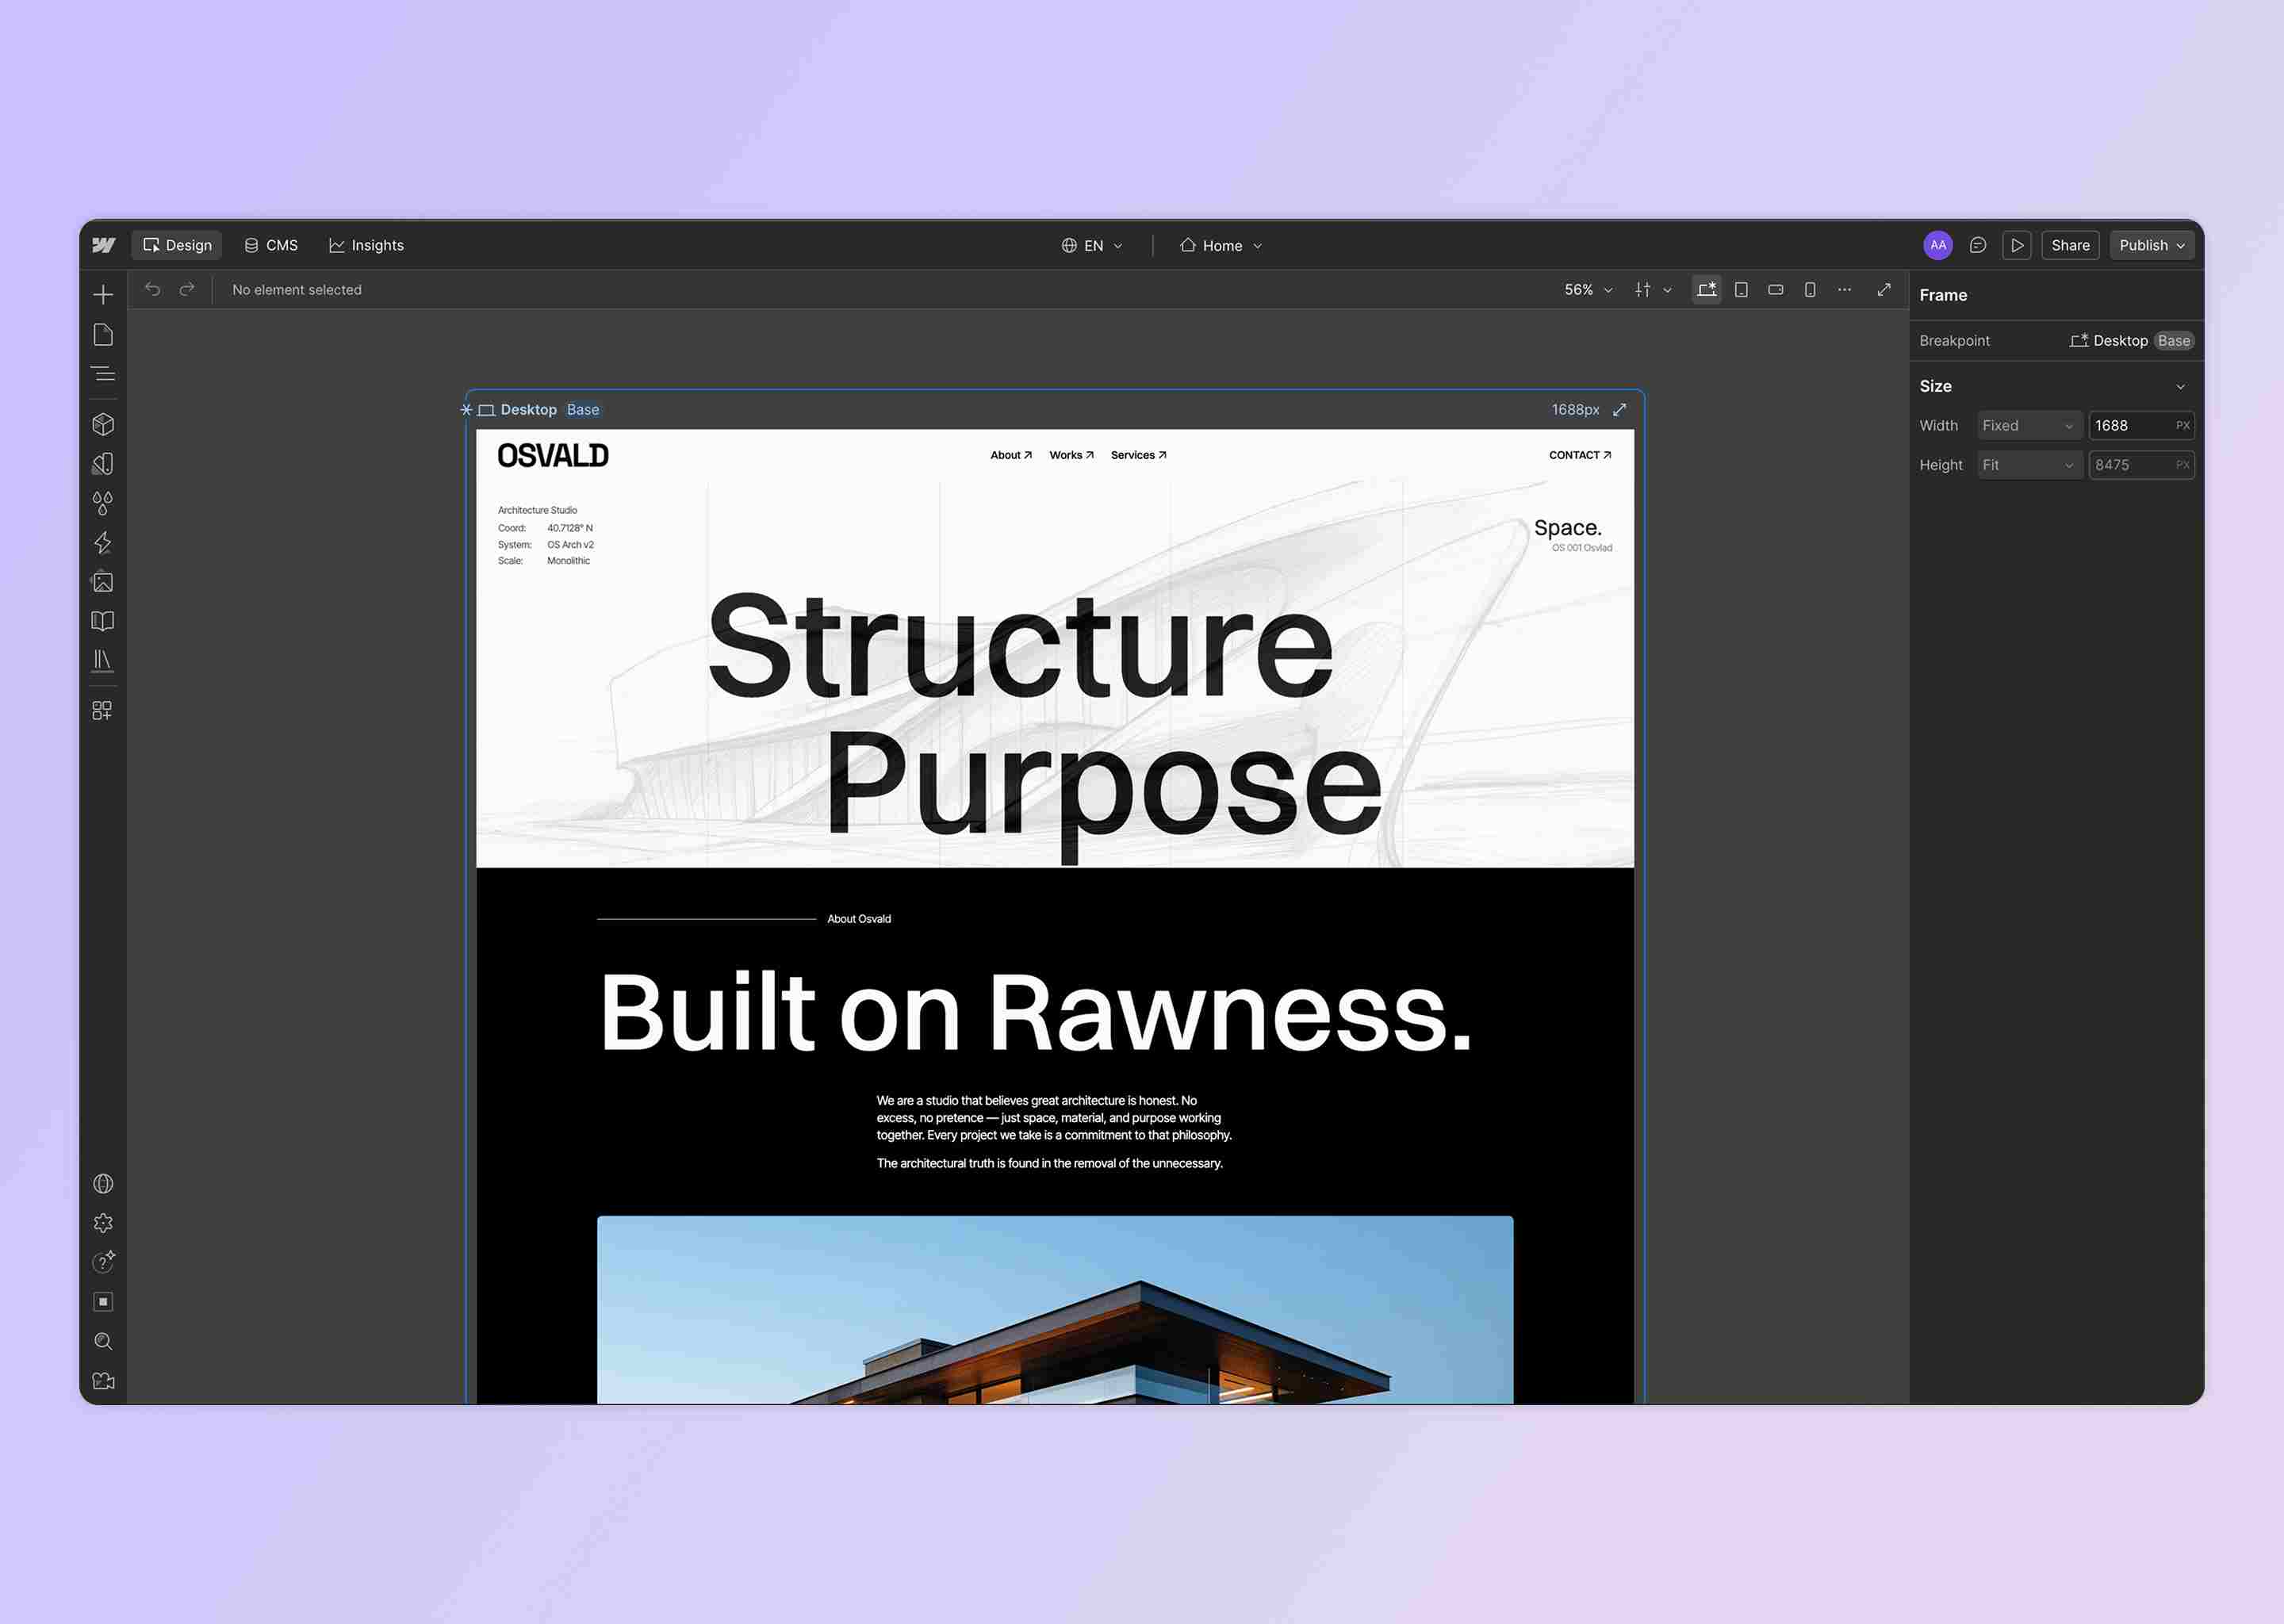This screenshot has width=2284, height=1624.
Task: Click the Space. text on canvas
Action: [x=1568, y=527]
